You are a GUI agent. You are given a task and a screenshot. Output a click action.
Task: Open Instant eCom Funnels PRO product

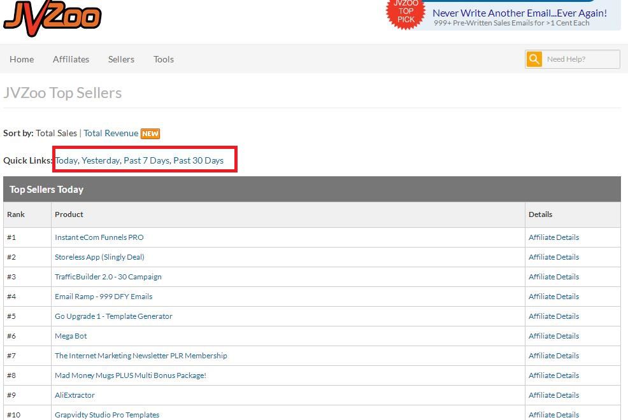click(99, 237)
